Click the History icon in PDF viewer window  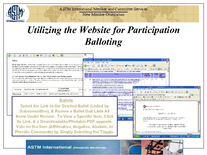coord(172,92)
